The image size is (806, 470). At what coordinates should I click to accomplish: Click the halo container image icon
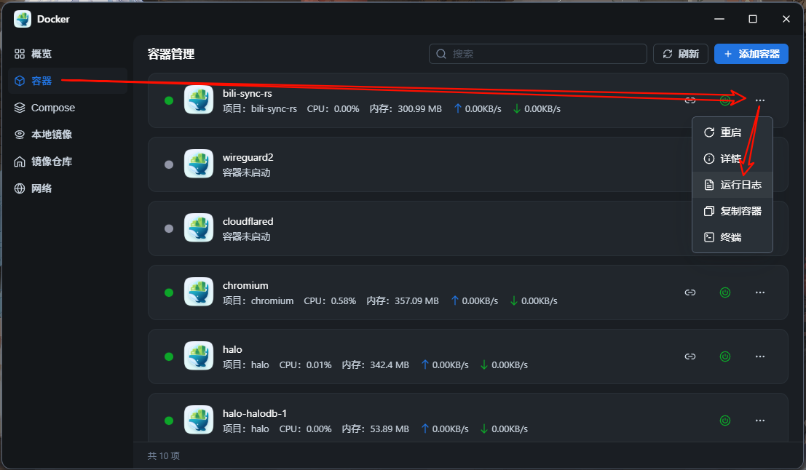199,357
